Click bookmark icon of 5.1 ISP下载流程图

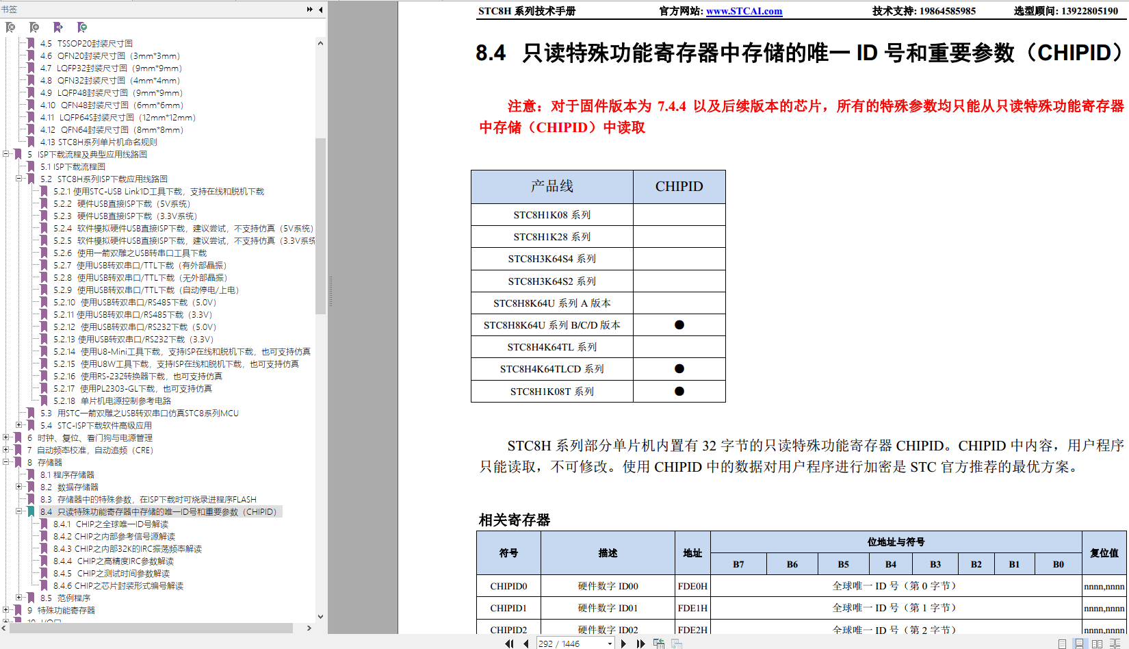[x=31, y=167]
